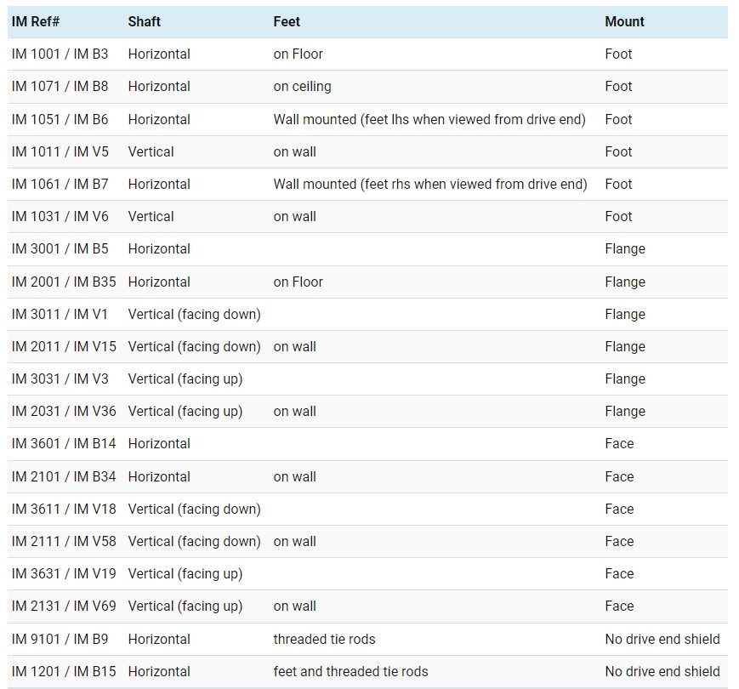
Task: Click the IM 3001 / IM B5 reference
Action: [60, 248]
